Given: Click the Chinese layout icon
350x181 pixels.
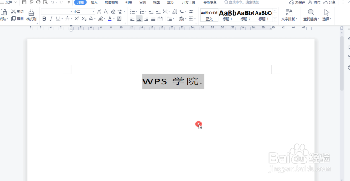Looking at the screenshot, I should pyautogui.click(x=166, y=11).
